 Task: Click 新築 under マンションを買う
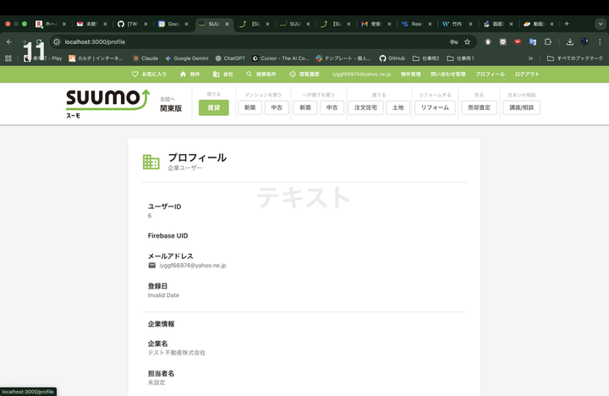(250, 107)
